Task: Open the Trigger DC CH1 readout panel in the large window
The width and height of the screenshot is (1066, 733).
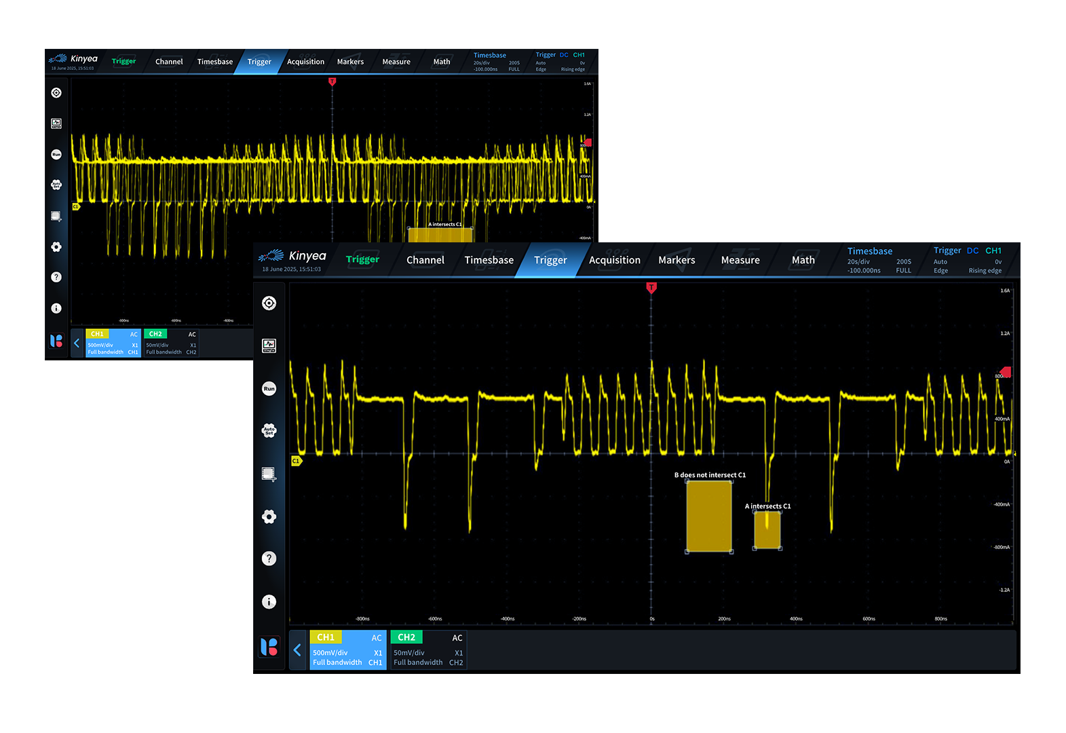Action: [x=968, y=261]
